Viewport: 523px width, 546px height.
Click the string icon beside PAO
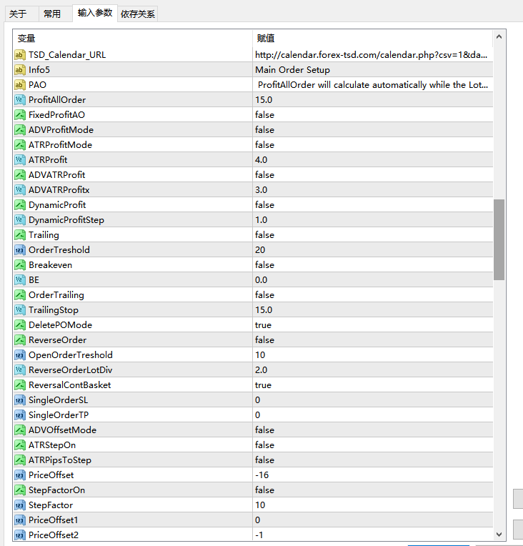(20, 84)
